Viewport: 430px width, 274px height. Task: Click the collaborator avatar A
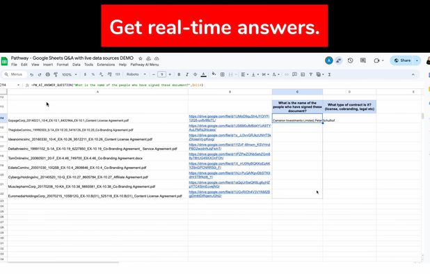329,61
